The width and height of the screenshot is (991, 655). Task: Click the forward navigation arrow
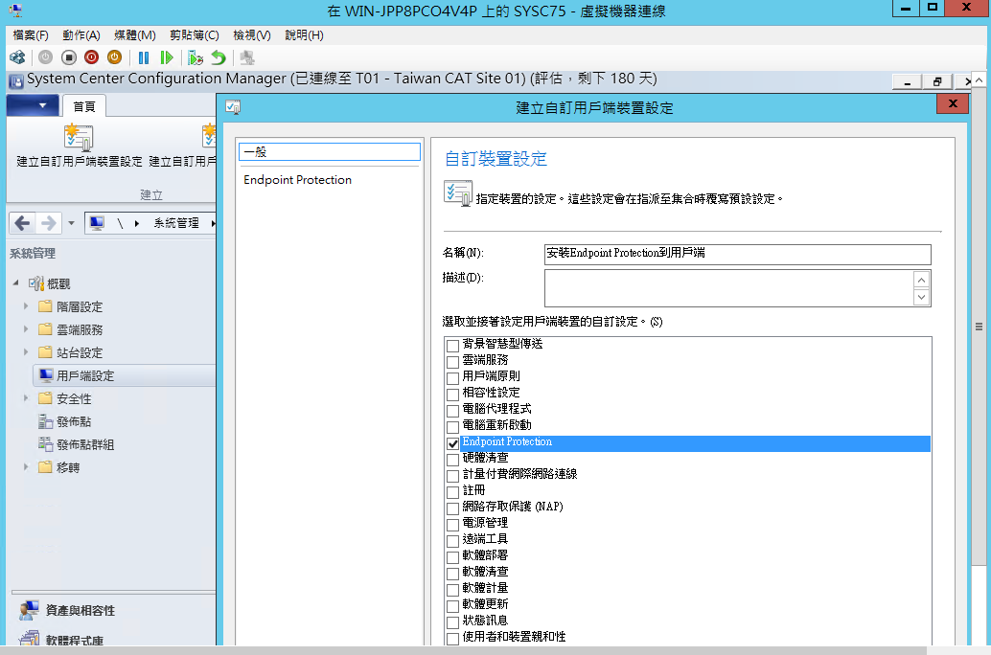point(49,223)
